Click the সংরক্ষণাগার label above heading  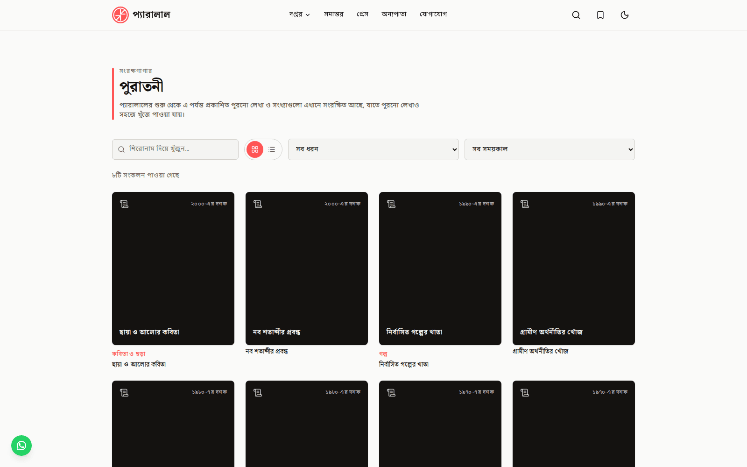135,71
